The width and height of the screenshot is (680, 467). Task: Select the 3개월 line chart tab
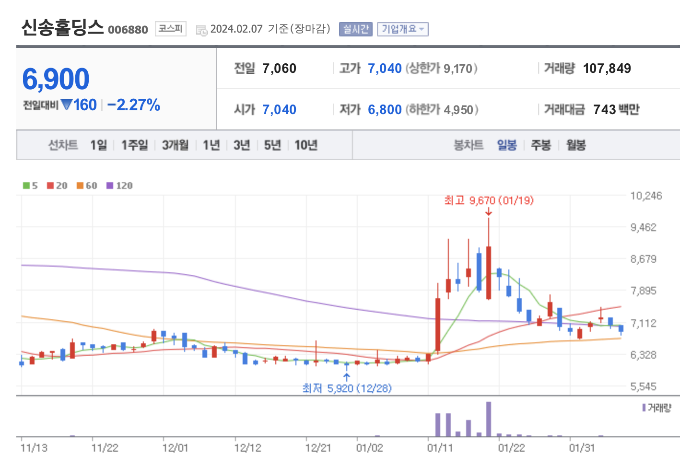175,145
